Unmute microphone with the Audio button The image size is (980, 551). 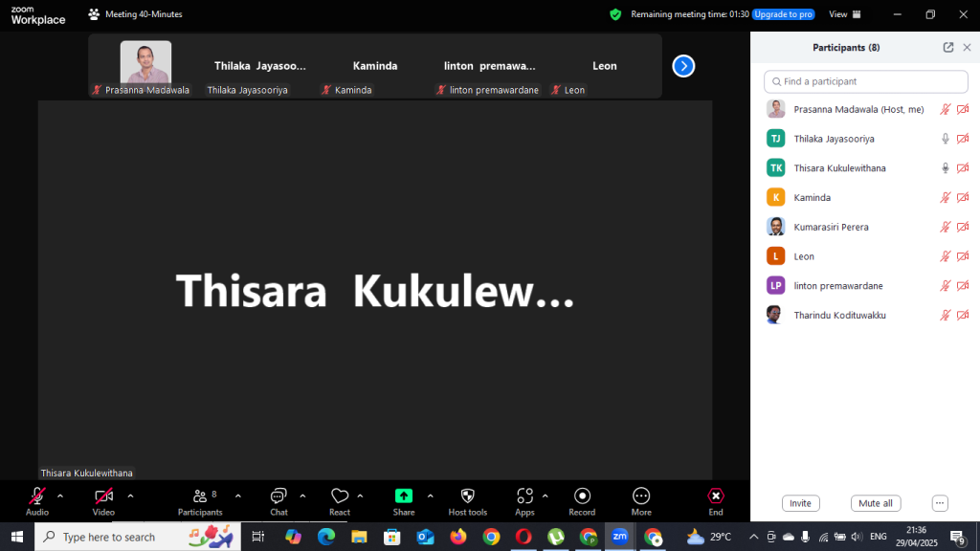[37, 501]
